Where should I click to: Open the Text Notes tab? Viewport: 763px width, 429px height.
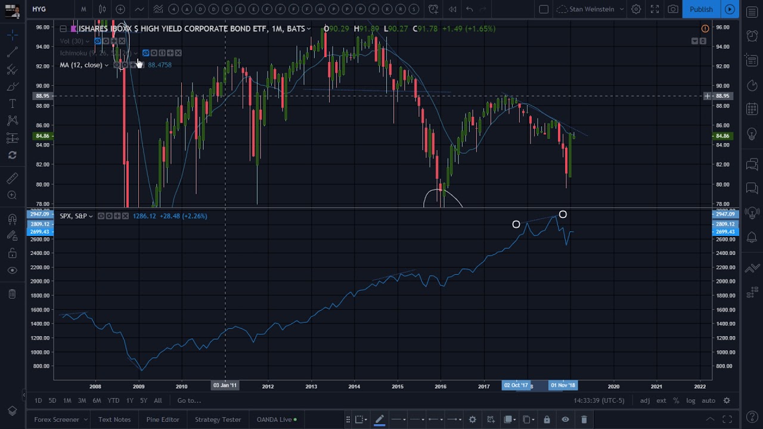coord(114,419)
